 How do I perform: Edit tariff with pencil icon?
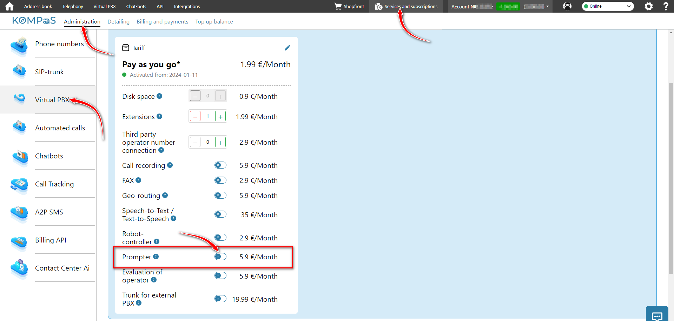coord(287,48)
